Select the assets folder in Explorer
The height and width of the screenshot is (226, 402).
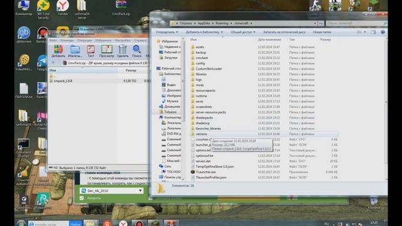(200, 47)
